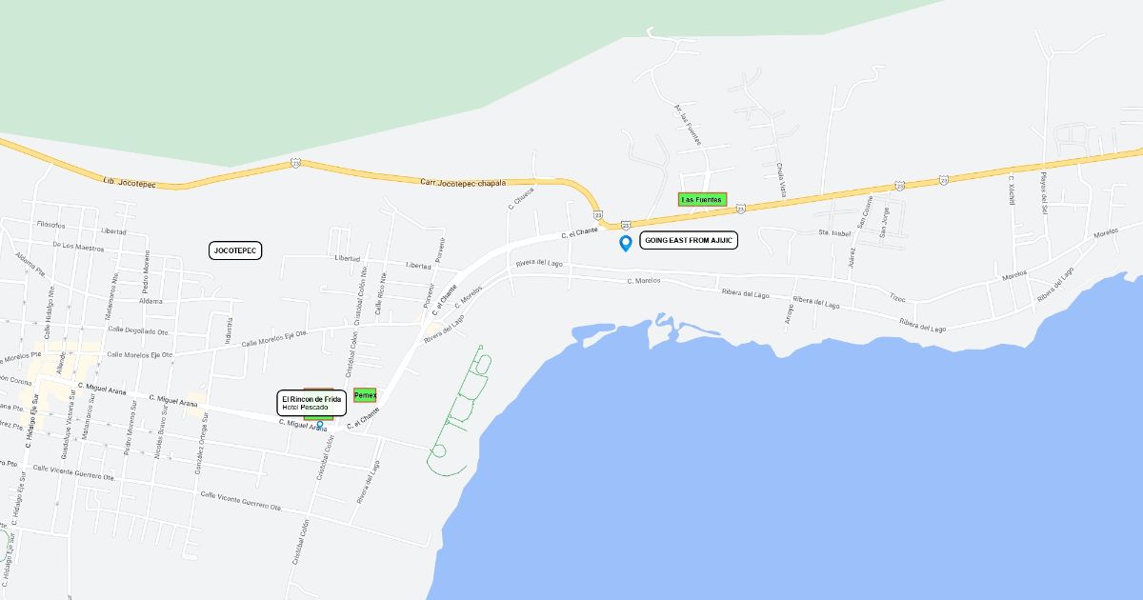Click the Filosofos street label
The image size is (1143, 600).
[51, 225]
